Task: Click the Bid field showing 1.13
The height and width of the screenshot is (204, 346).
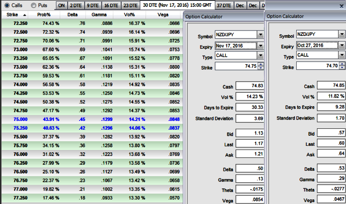Action: (250, 134)
